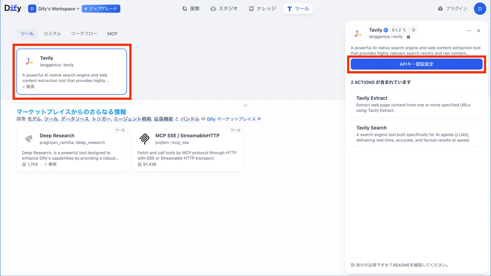Switch to the ナレッジ nav tab

click(x=262, y=9)
